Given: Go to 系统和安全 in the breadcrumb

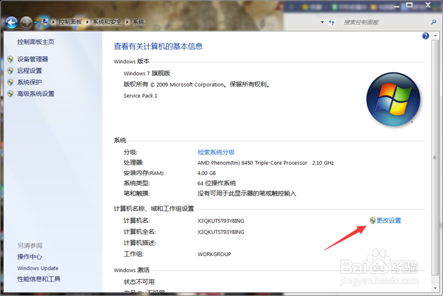Looking at the screenshot, I should tap(107, 22).
